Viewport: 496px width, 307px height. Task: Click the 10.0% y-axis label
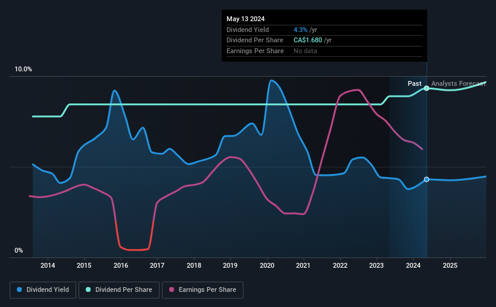24,69
